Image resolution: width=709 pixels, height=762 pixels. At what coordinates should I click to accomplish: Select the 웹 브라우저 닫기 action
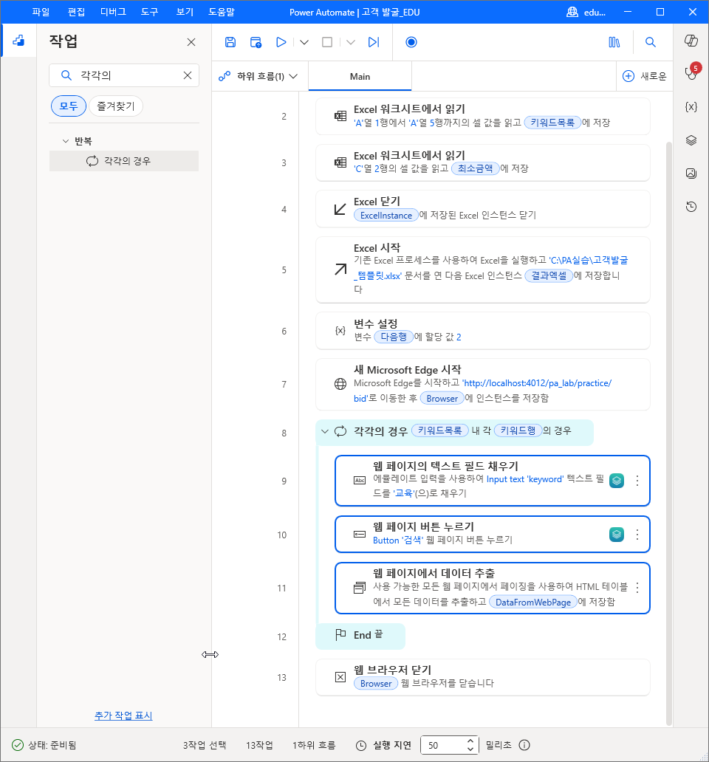point(482,677)
